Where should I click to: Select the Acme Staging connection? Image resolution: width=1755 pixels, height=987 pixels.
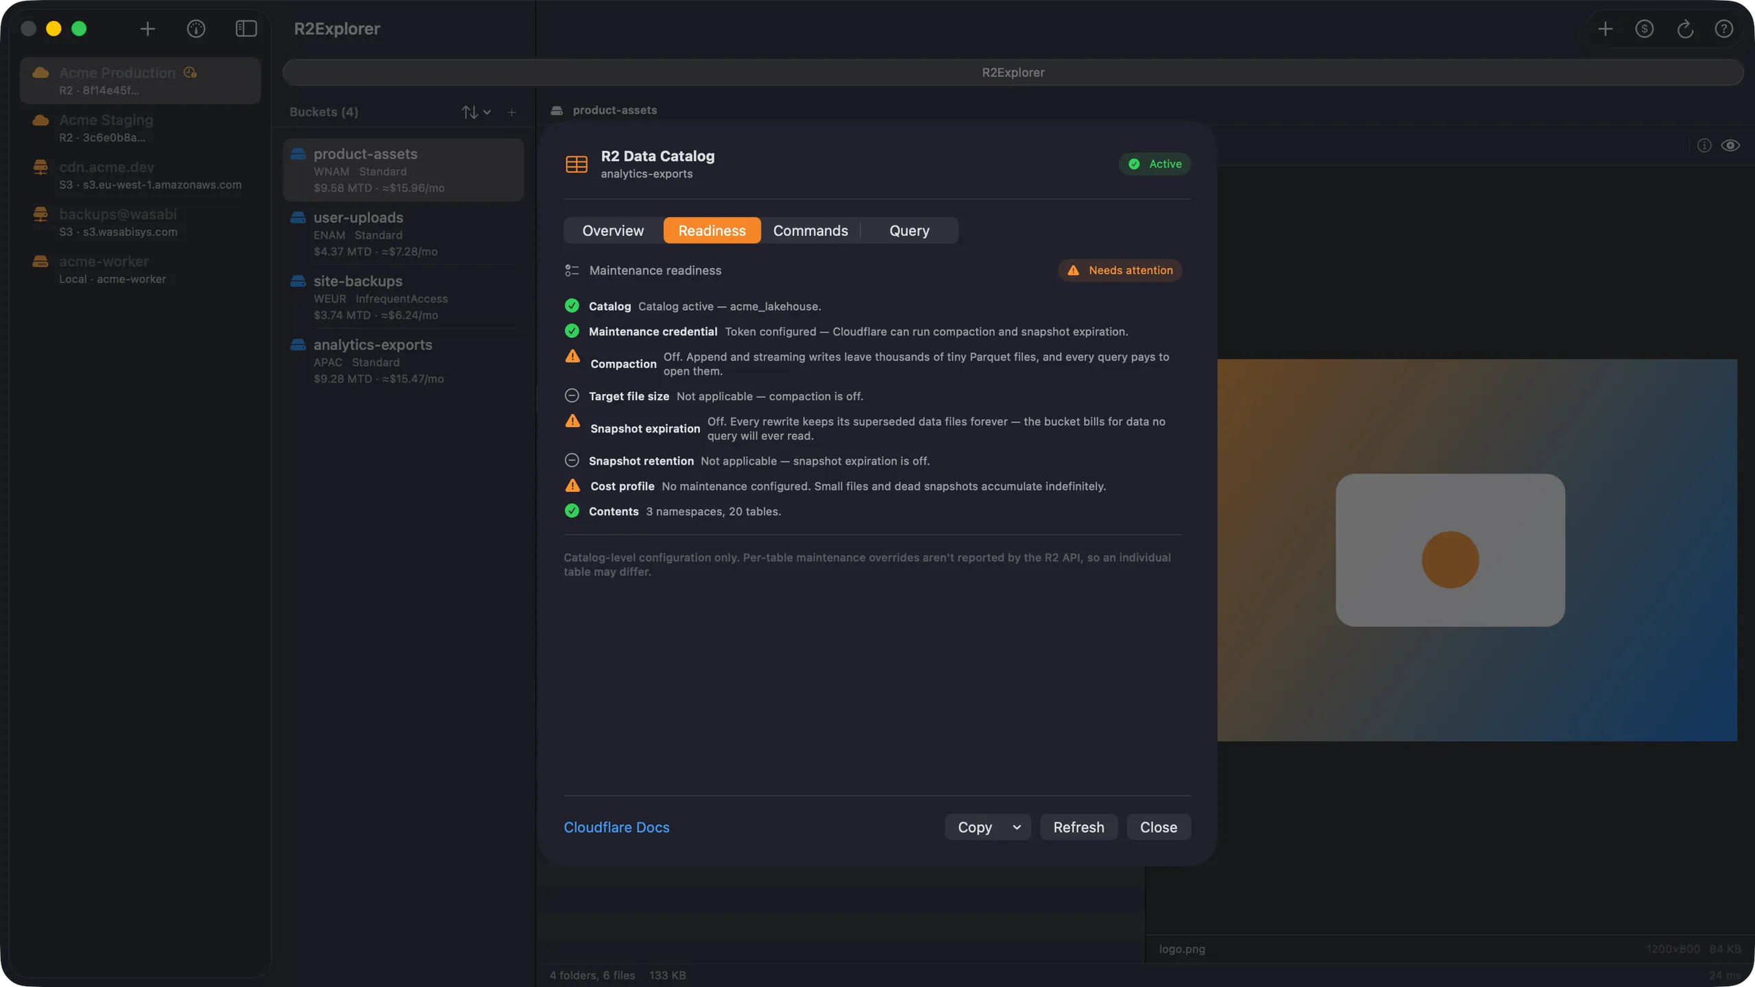pyautogui.click(x=140, y=128)
